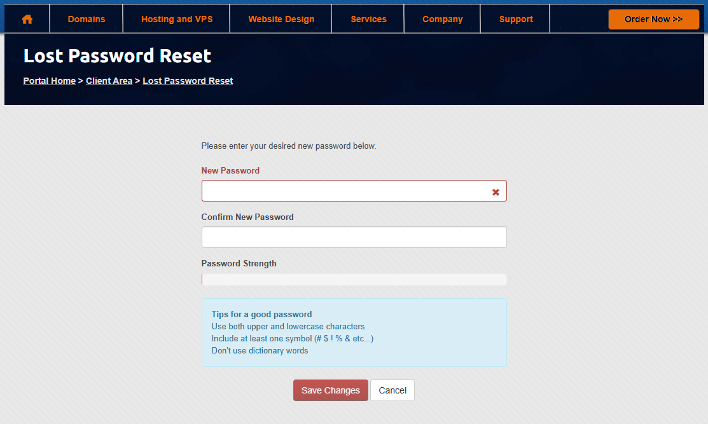708x424 pixels.
Task: Click the Password Strength meter bar
Action: pyautogui.click(x=354, y=279)
